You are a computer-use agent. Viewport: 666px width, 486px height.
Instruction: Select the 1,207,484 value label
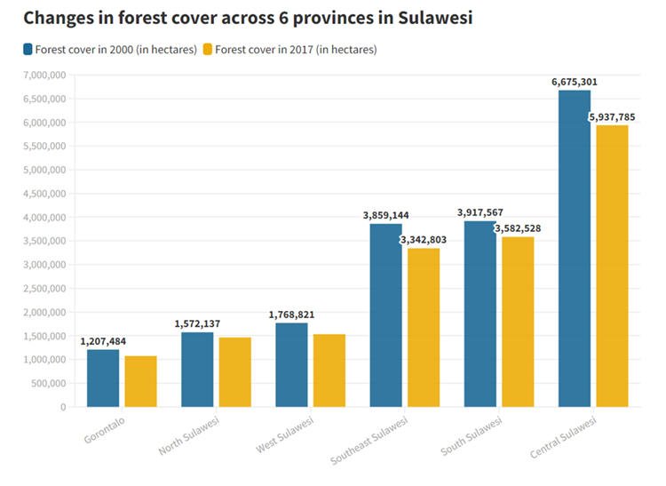pyautogui.click(x=103, y=341)
